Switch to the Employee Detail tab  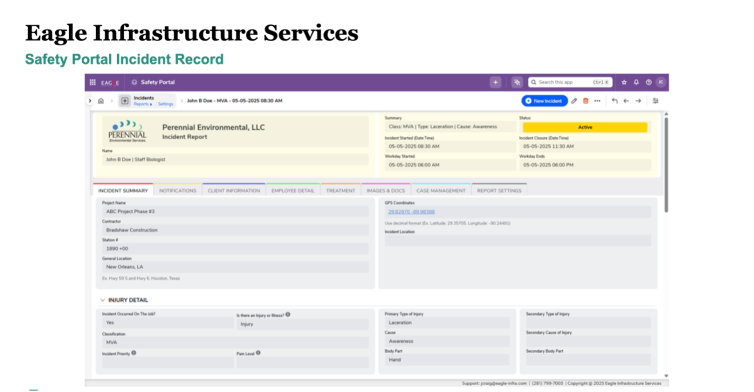[x=292, y=191]
